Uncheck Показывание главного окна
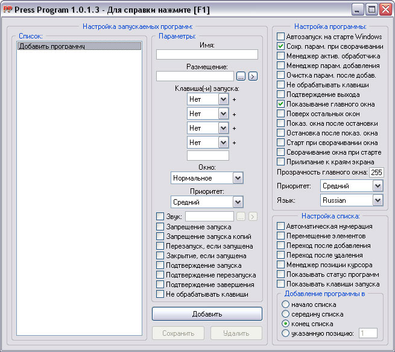395x352 pixels. point(280,104)
